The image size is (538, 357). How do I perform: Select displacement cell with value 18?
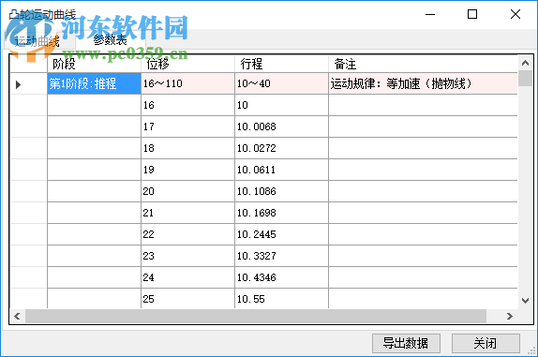click(187, 148)
